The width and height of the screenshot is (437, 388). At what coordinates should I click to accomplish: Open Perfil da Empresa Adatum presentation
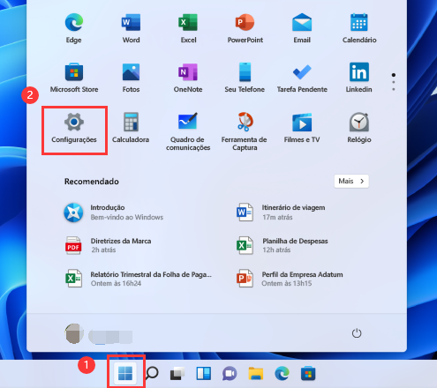pyautogui.click(x=290, y=279)
